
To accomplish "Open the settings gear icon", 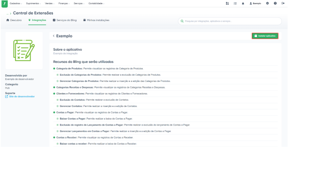I will 267,3.
